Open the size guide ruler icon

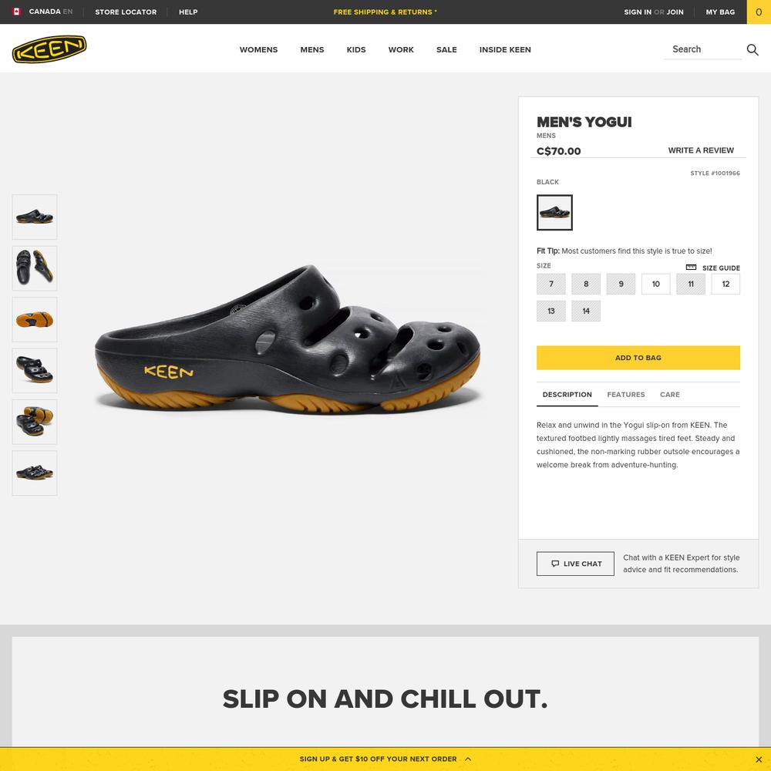tap(691, 267)
